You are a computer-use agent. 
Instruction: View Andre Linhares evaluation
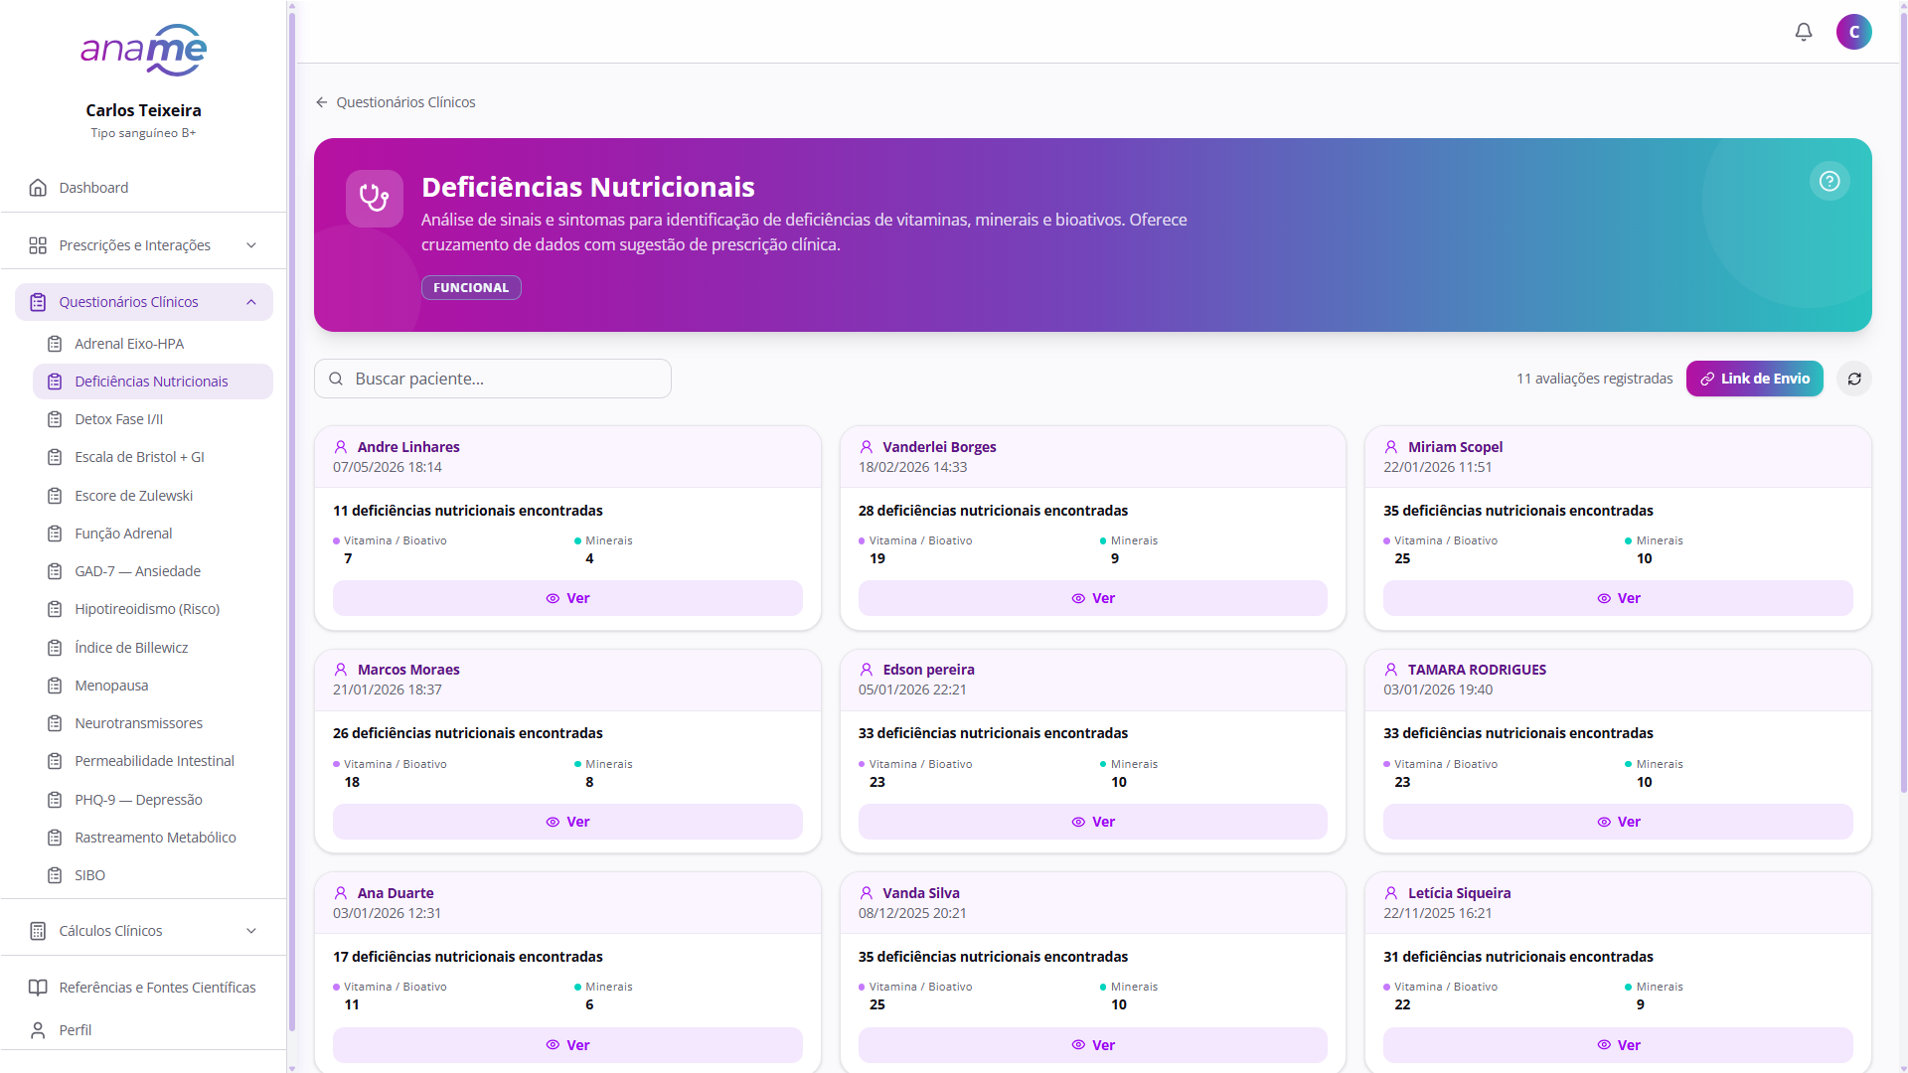click(567, 598)
